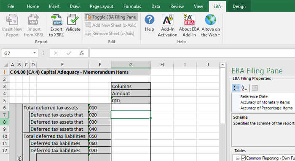
Task: Click the 'Amount' cell
Action: pos(131,93)
